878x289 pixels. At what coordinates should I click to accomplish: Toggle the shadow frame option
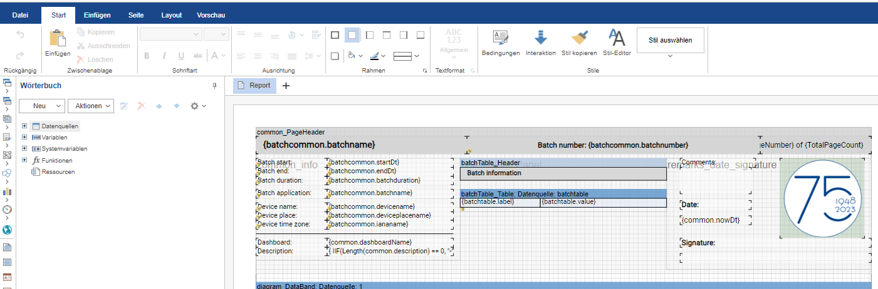click(335, 56)
